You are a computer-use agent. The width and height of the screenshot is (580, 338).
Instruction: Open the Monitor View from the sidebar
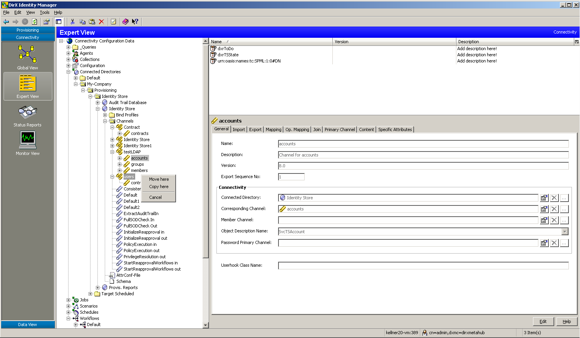pos(28,143)
